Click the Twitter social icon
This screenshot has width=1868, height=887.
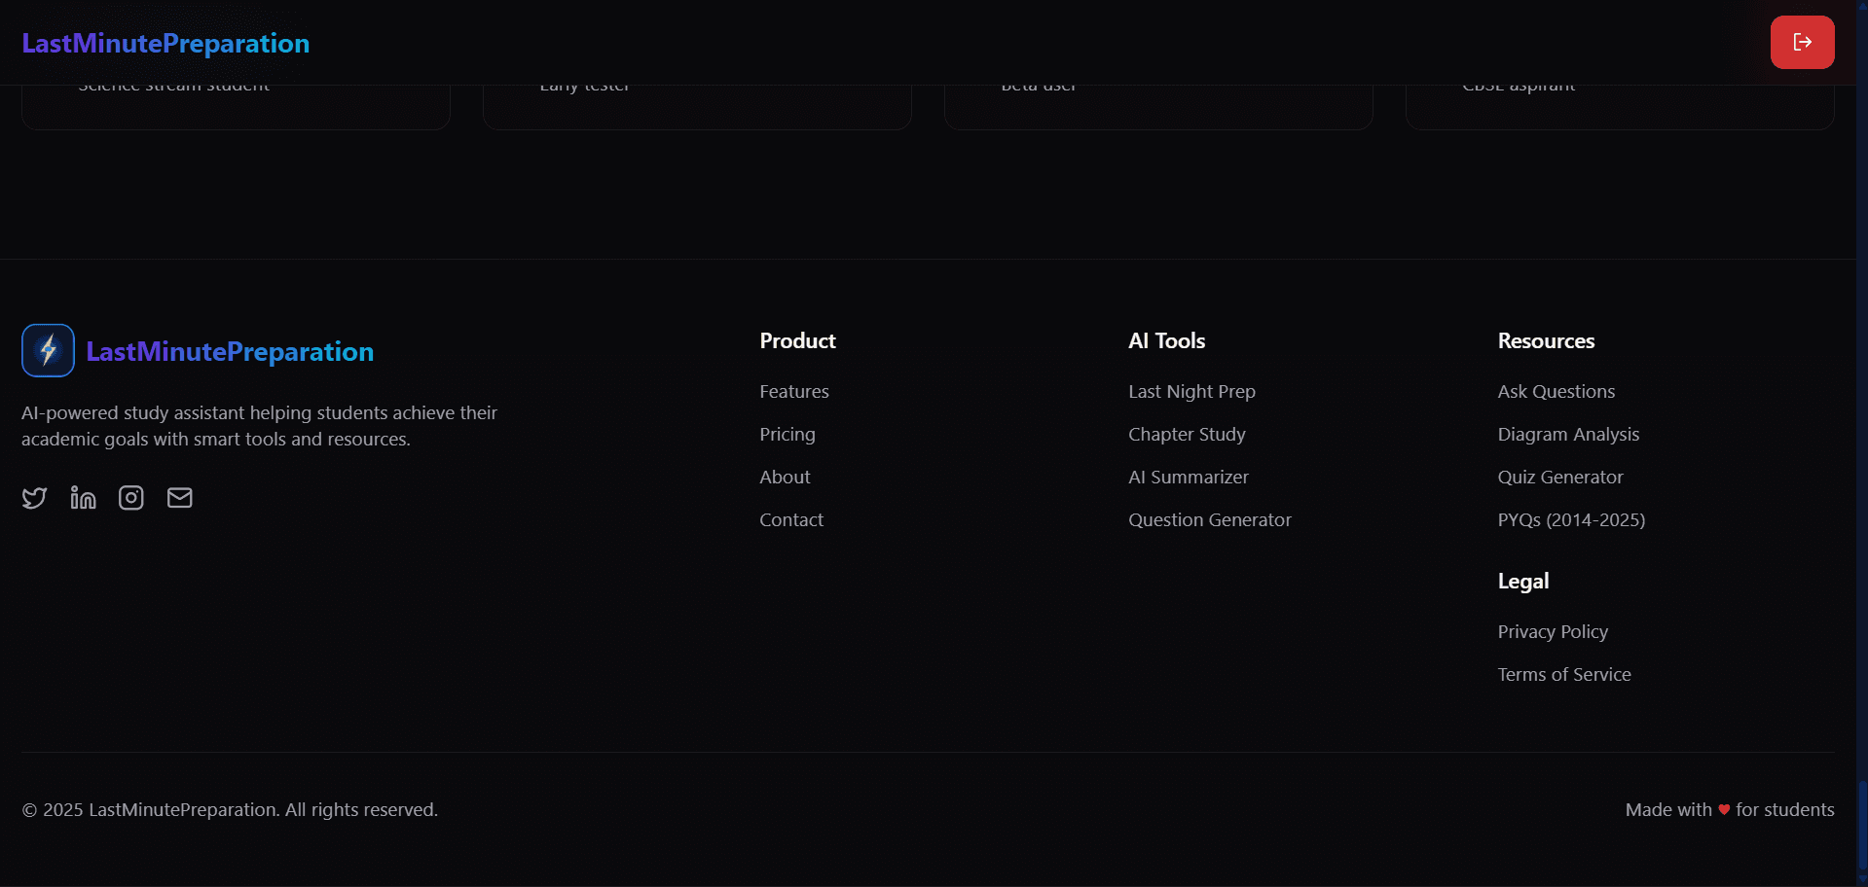coord(34,497)
